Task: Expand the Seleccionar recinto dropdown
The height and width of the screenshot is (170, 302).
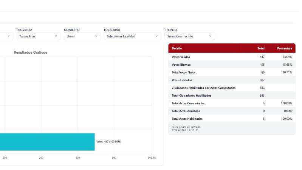Action: [x=189, y=36]
